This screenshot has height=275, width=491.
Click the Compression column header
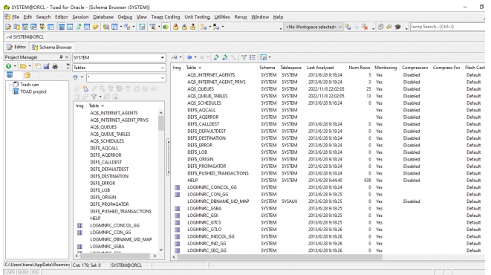(414, 68)
